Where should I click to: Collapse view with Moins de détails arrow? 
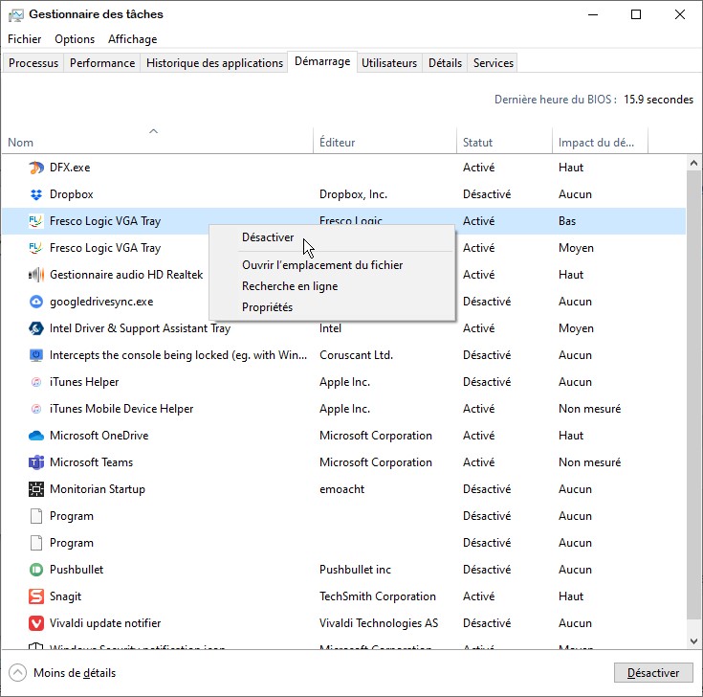(x=18, y=672)
